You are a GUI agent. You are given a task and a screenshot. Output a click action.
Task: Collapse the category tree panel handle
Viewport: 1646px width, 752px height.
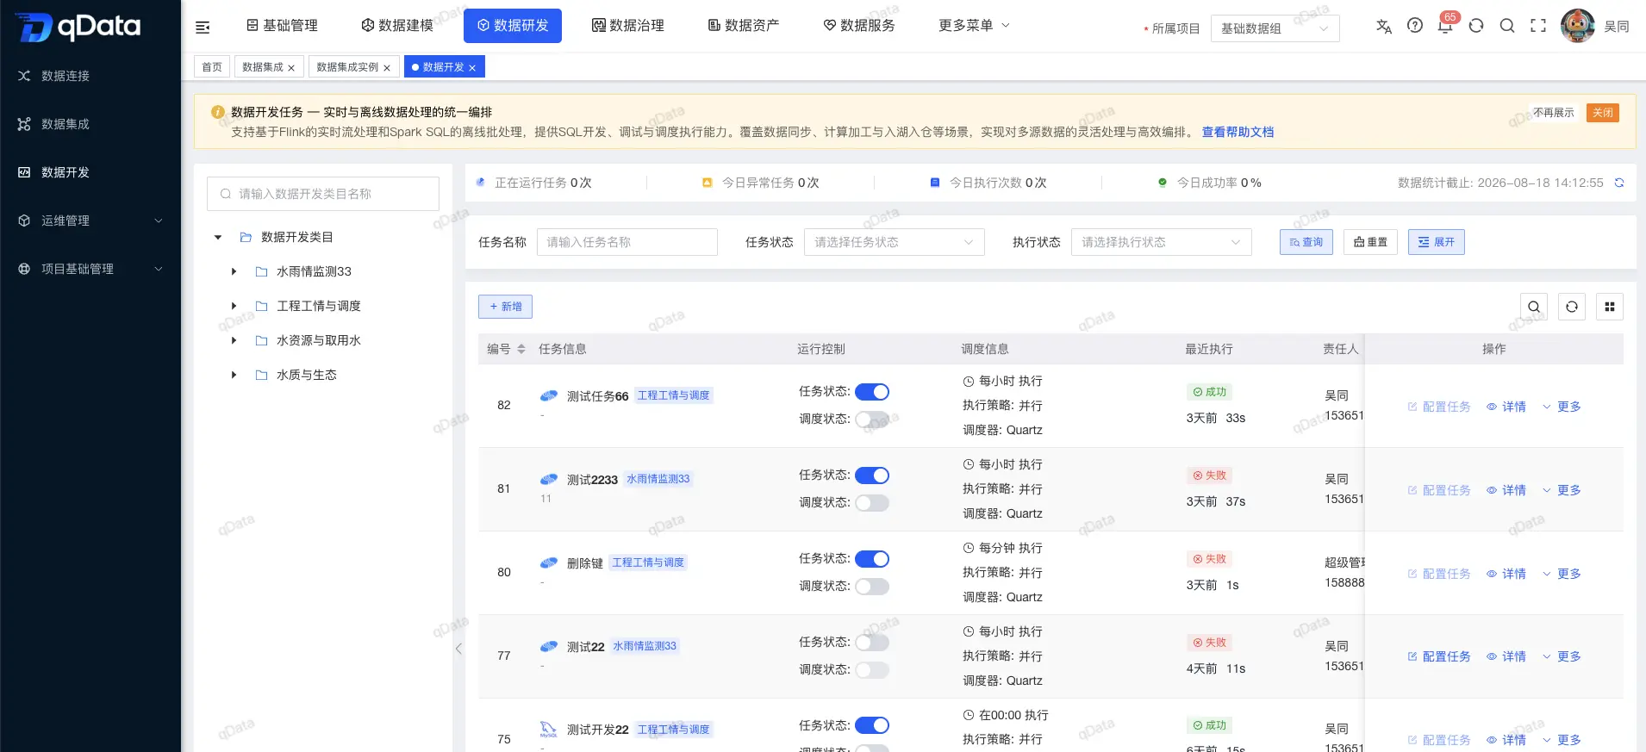458,649
